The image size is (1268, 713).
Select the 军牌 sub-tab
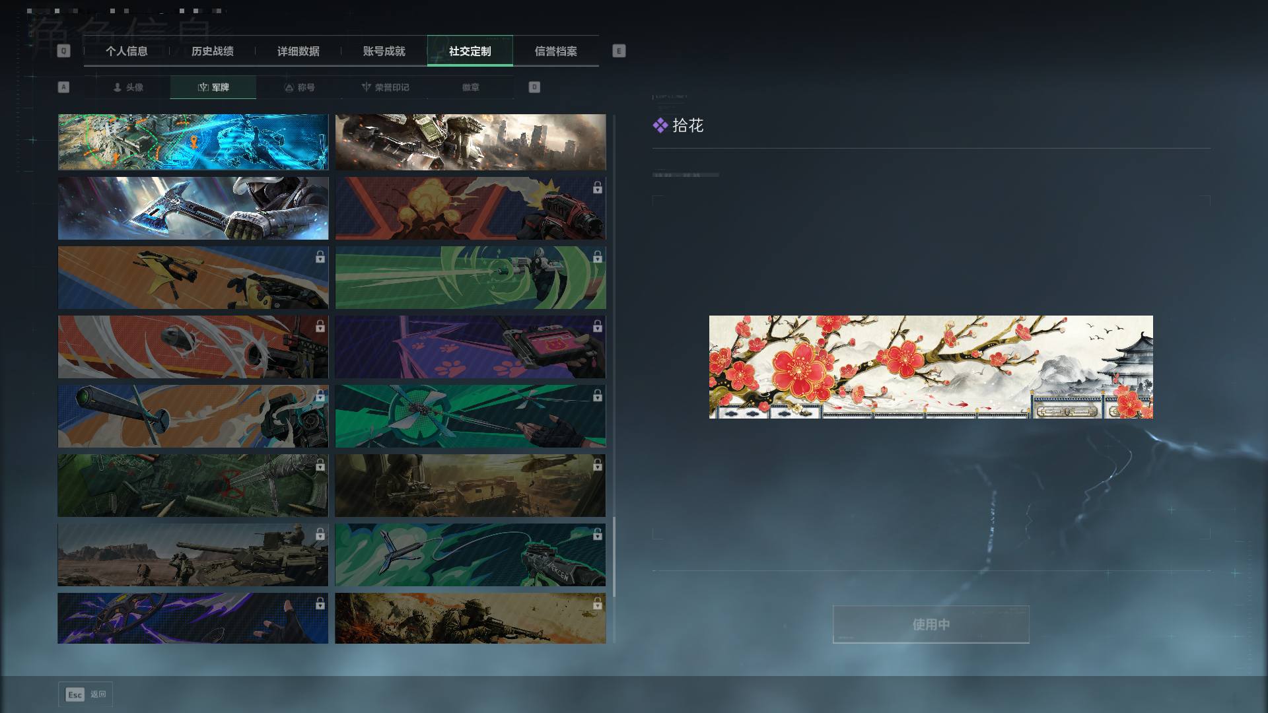click(213, 87)
